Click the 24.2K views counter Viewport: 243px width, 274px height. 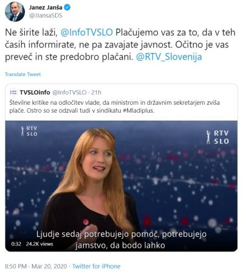click(x=39, y=244)
